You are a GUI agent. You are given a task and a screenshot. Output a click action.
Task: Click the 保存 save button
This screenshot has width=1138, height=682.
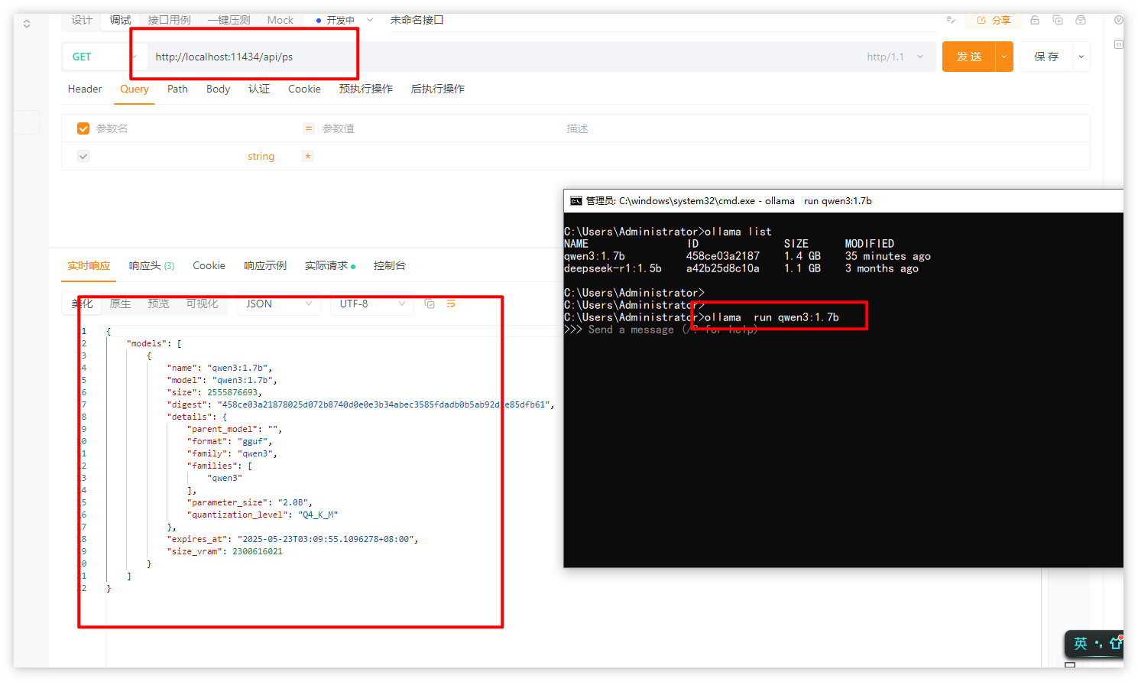coord(1046,57)
